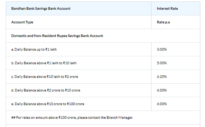Image resolution: width=205 pixels, height=127 pixels.
Task: Click 'b. Daily Balance above ₹1 lakh to ₹10 lakh'
Action: [x=44, y=63]
